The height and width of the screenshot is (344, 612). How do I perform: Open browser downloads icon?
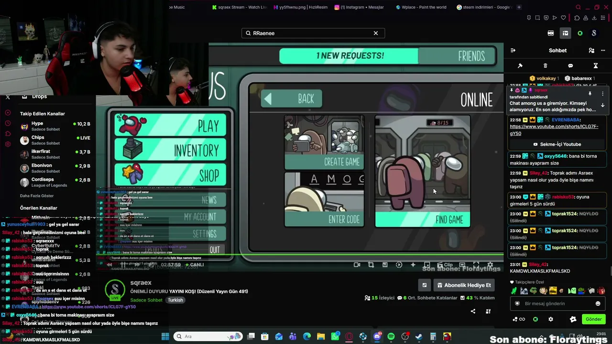(594, 18)
